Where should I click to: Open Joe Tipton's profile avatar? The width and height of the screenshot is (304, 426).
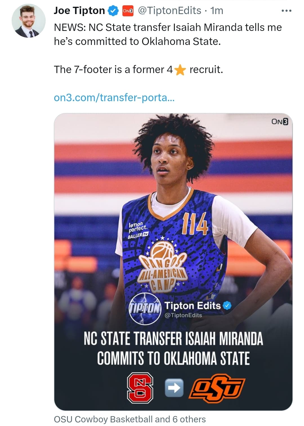(28, 21)
